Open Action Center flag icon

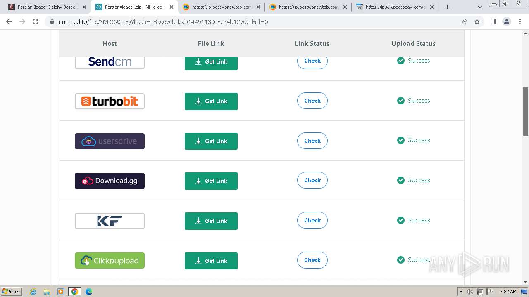pos(490,292)
